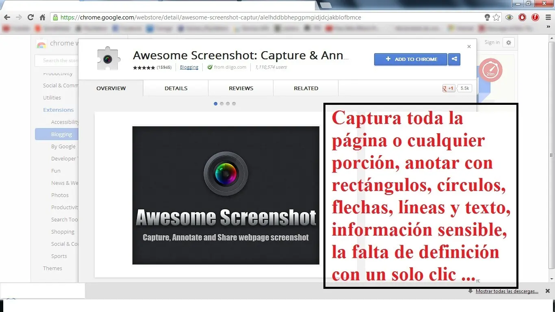
Task: Select Utilities in the sidebar
Action: pos(52,97)
